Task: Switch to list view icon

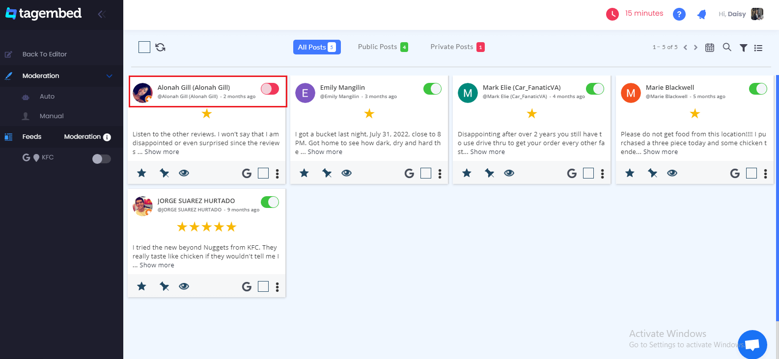Action: tap(758, 48)
